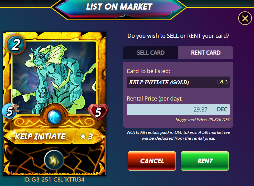
Task: Switch to the SELL CARD tab
Action: (x=151, y=53)
